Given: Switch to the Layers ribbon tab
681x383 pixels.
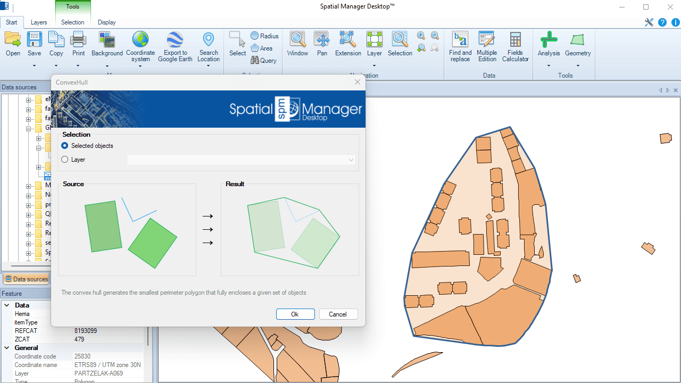Looking at the screenshot, I should point(39,22).
